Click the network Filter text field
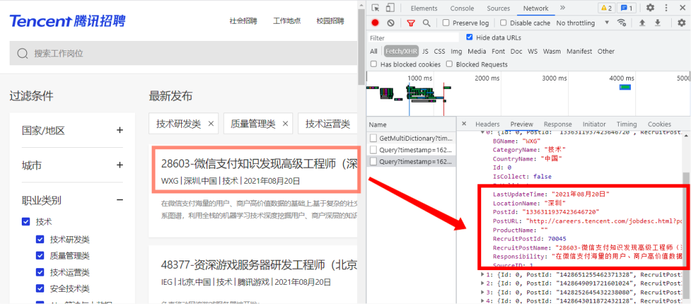The image size is (691, 304). pyautogui.click(x=413, y=38)
